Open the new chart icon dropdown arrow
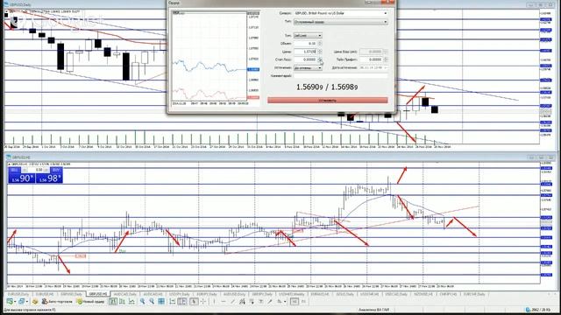561x315 pixels. click(x=15, y=302)
